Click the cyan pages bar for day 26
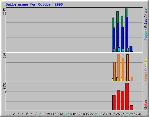This screenshot has height=117, width=149. [119, 49]
